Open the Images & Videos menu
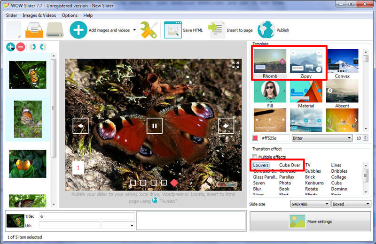 pyautogui.click(x=39, y=15)
